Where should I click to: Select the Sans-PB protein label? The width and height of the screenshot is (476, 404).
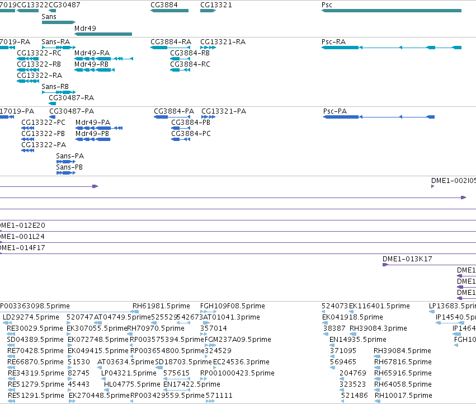coord(69,167)
